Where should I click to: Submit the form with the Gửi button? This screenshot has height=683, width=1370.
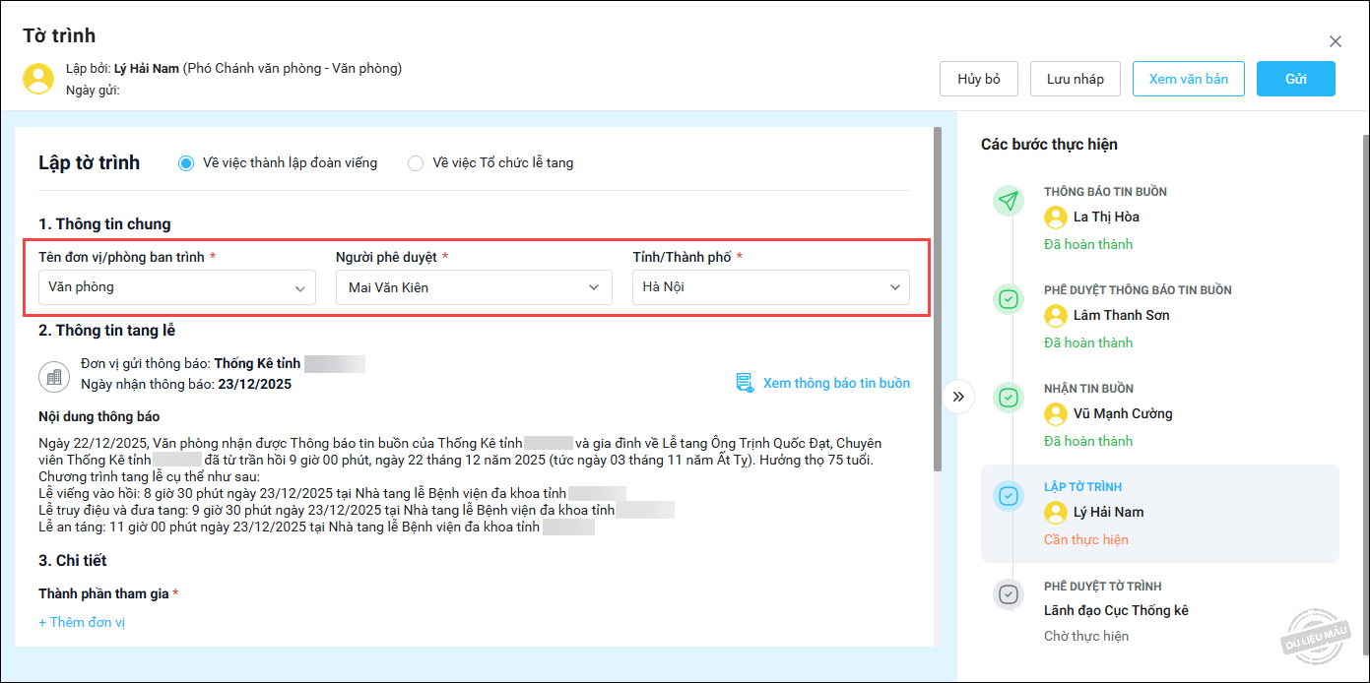pyautogui.click(x=1295, y=79)
